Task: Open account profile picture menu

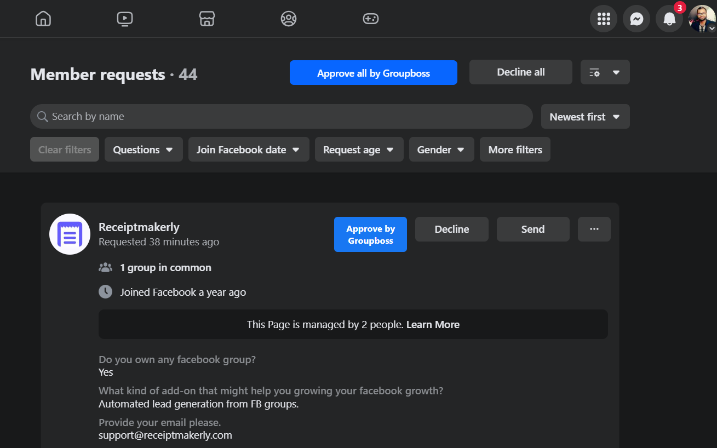Action: (x=702, y=19)
